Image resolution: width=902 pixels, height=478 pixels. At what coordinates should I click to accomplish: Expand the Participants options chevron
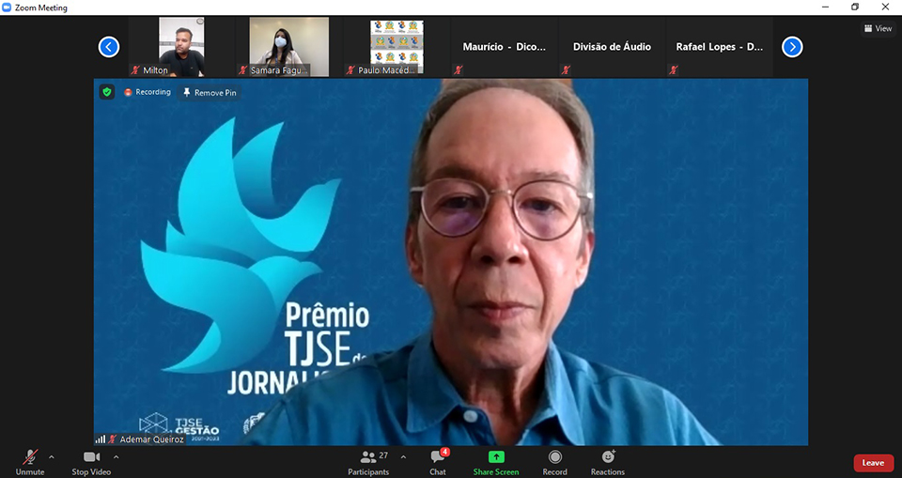[x=403, y=457]
